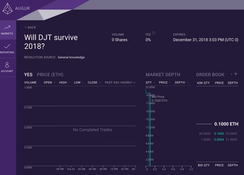Click the AUGUR brand name text
This screenshot has width=244, height=175.
click(x=22, y=8)
